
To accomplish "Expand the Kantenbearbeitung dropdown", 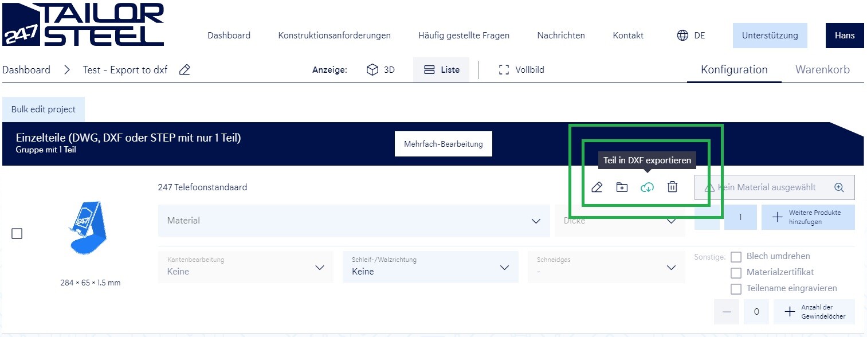I will click(245, 267).
